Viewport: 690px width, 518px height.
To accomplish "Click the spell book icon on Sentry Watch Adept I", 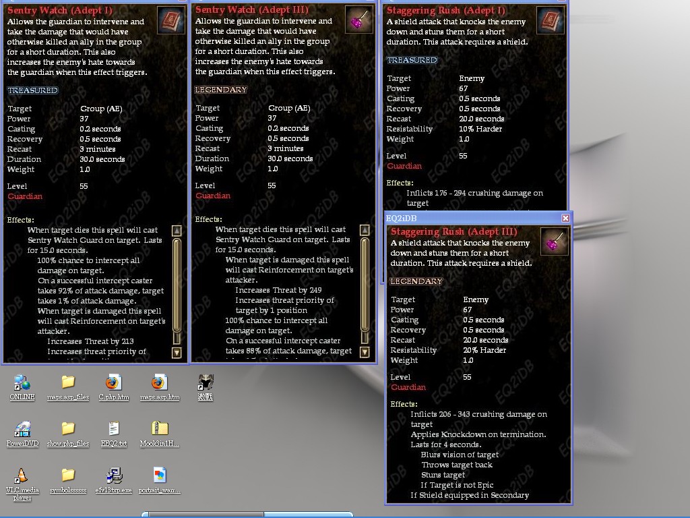I will (x=170, y=20).
